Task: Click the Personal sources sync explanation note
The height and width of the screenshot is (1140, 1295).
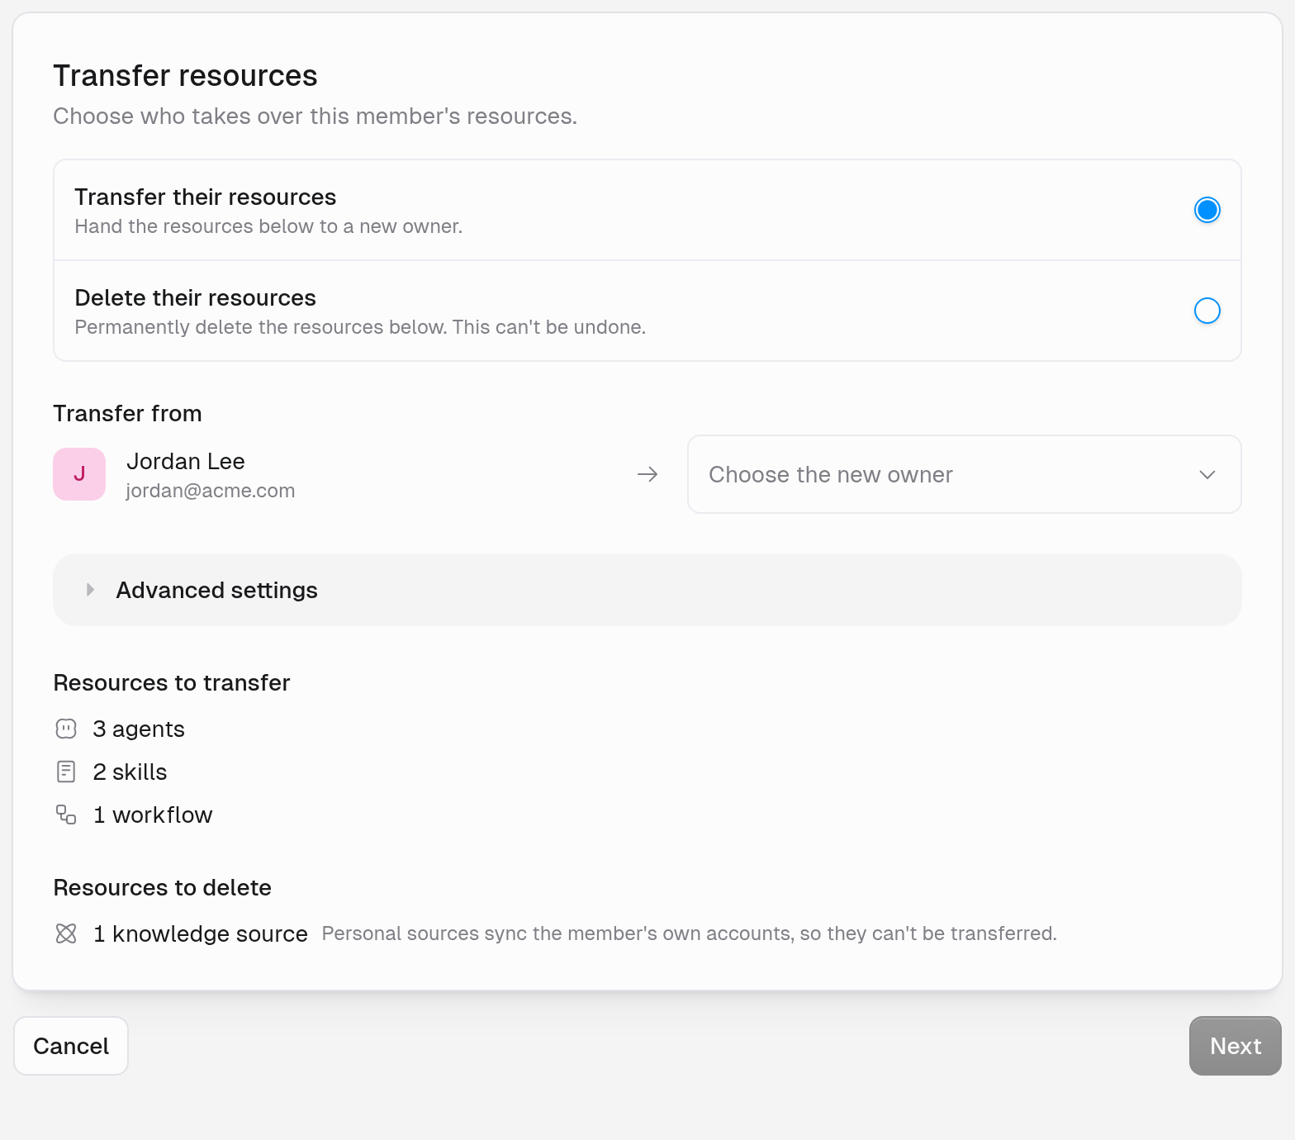Action: coord(690,933)
